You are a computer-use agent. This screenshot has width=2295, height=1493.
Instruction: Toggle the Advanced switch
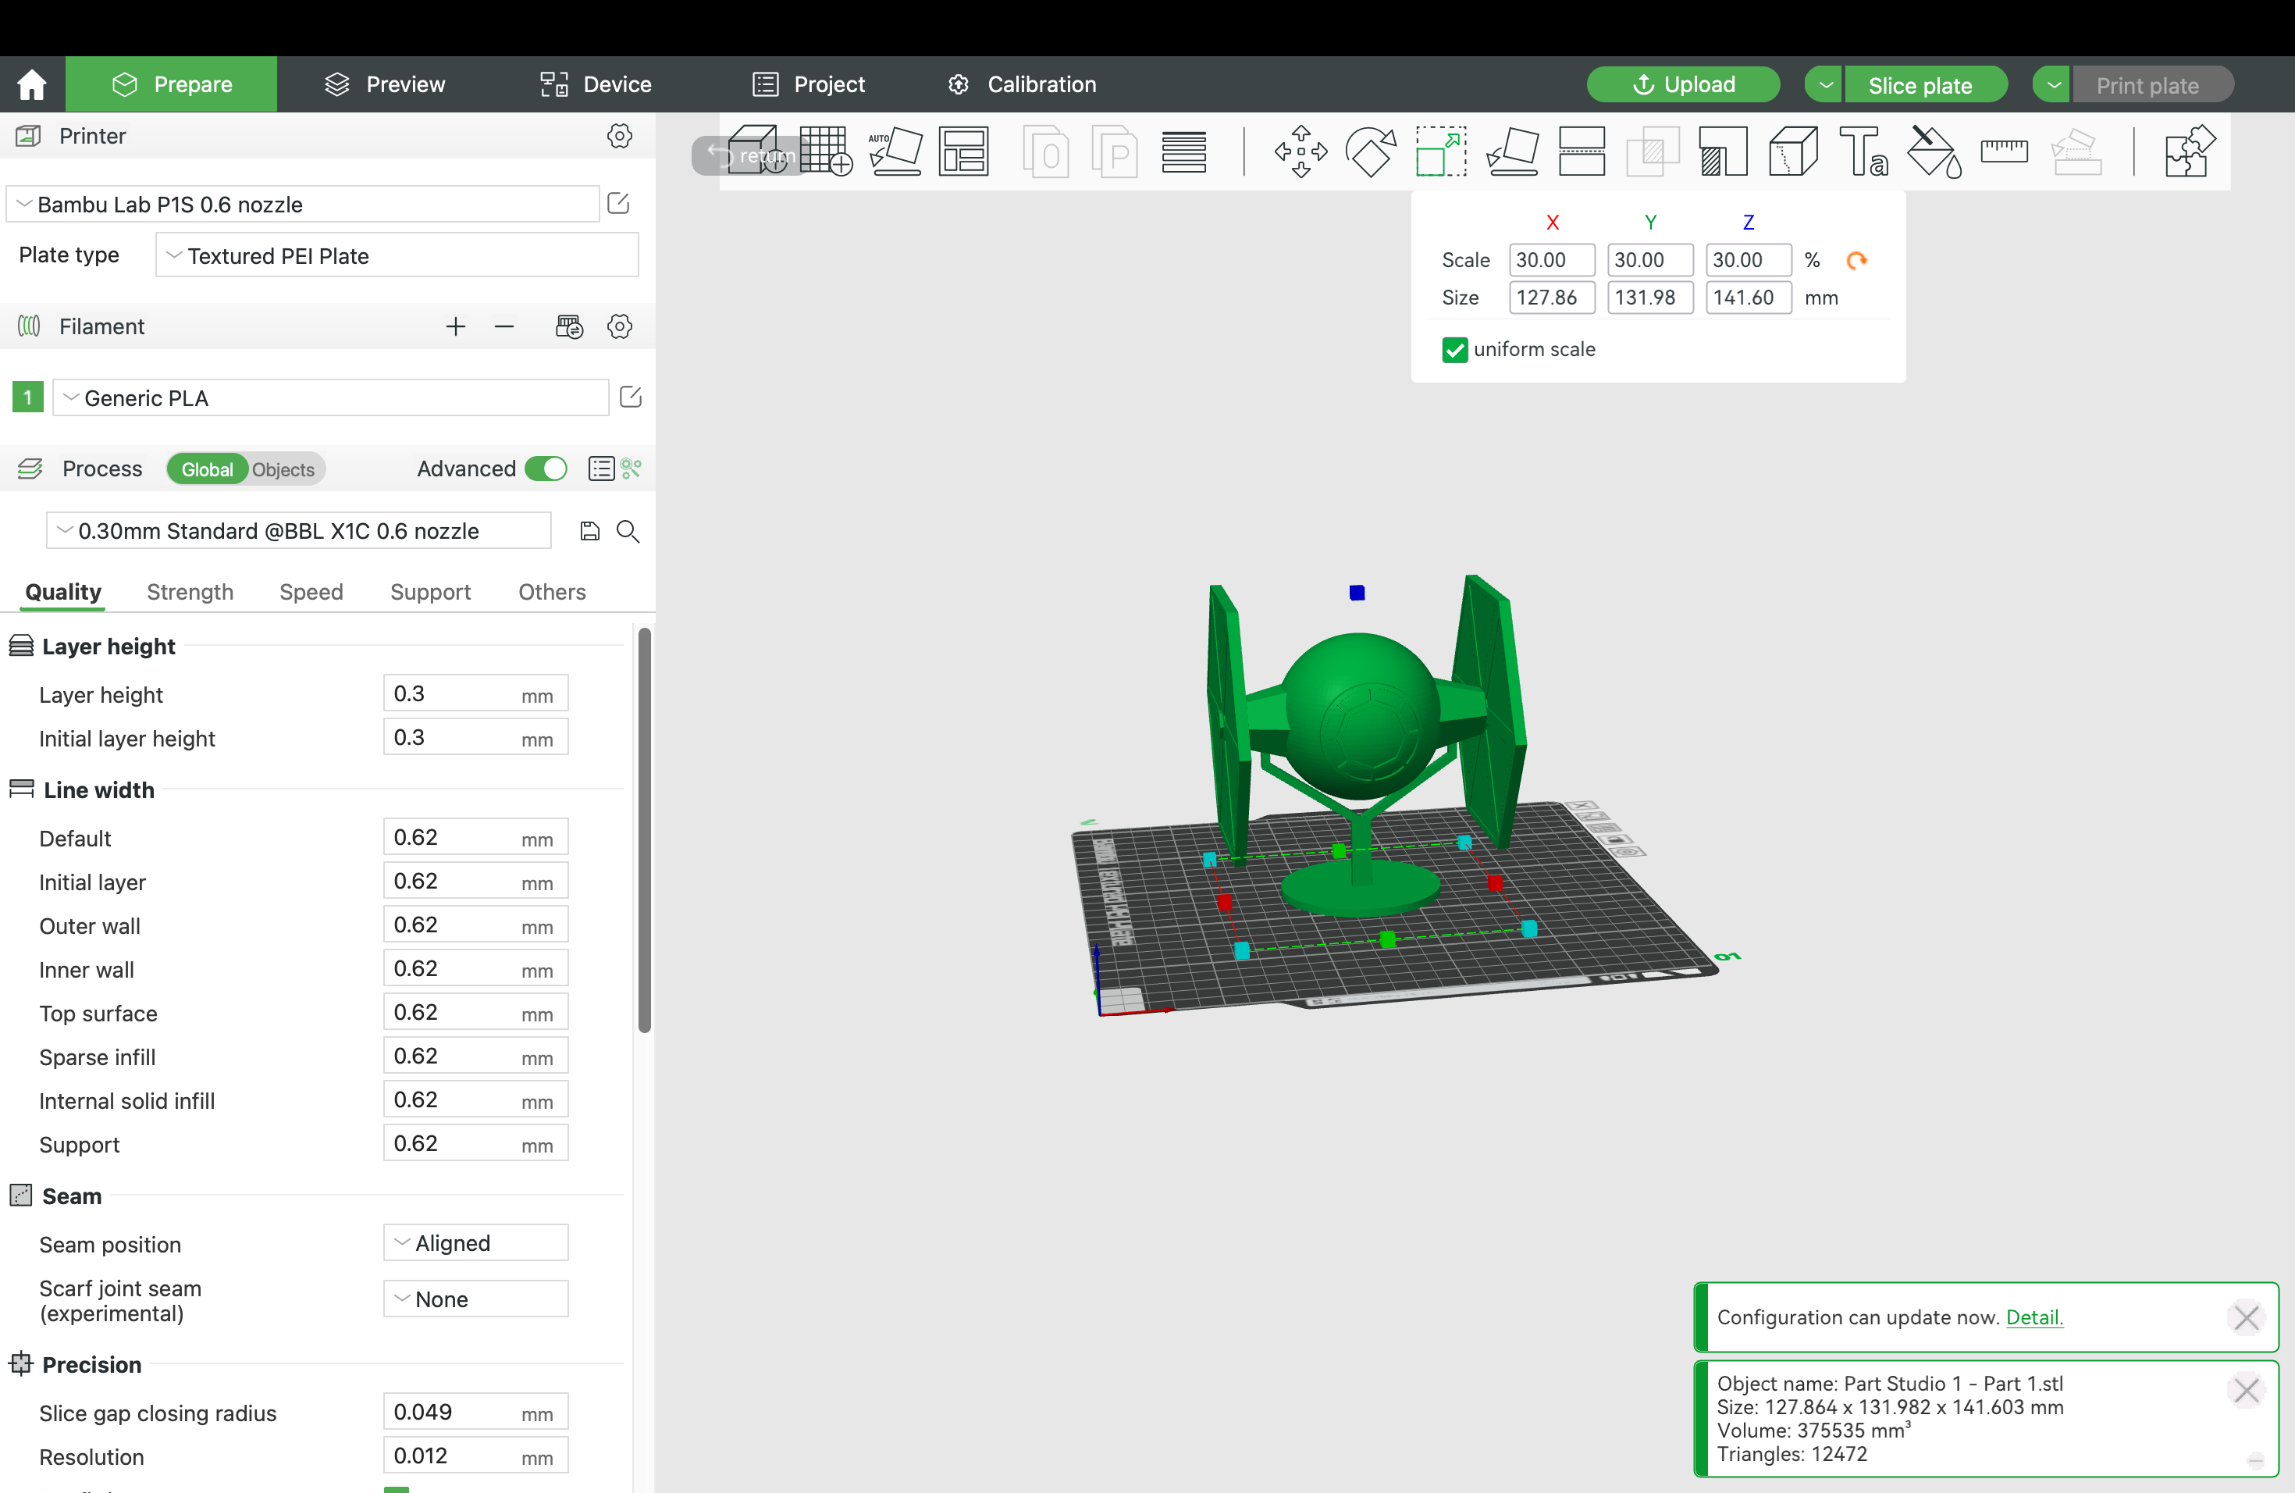[x=546, y=469]
